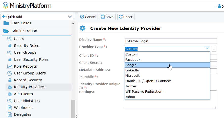Screen dimensions: 224x118
Task: Open the Quick Add dropdown chevron
Action: coord(70,17)
